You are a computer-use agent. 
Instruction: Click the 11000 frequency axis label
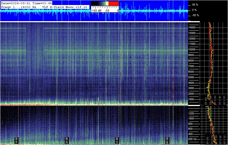pos(192,44)
